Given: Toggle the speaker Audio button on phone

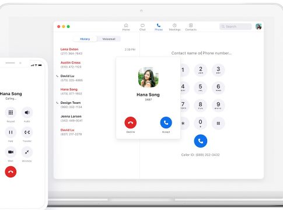Looking at the screenshot, I should [27, 113].
